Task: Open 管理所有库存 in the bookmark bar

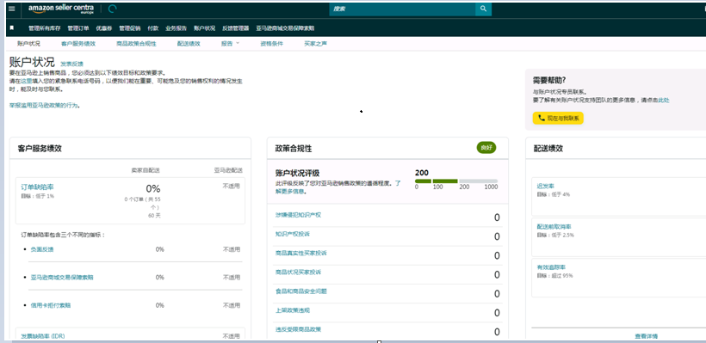Action: tap(44, 28)
